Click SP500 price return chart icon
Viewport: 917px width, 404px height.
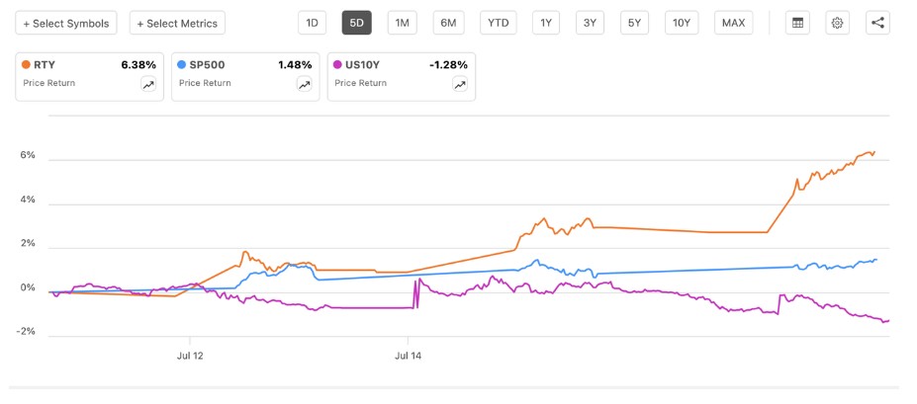pos(304,84)
